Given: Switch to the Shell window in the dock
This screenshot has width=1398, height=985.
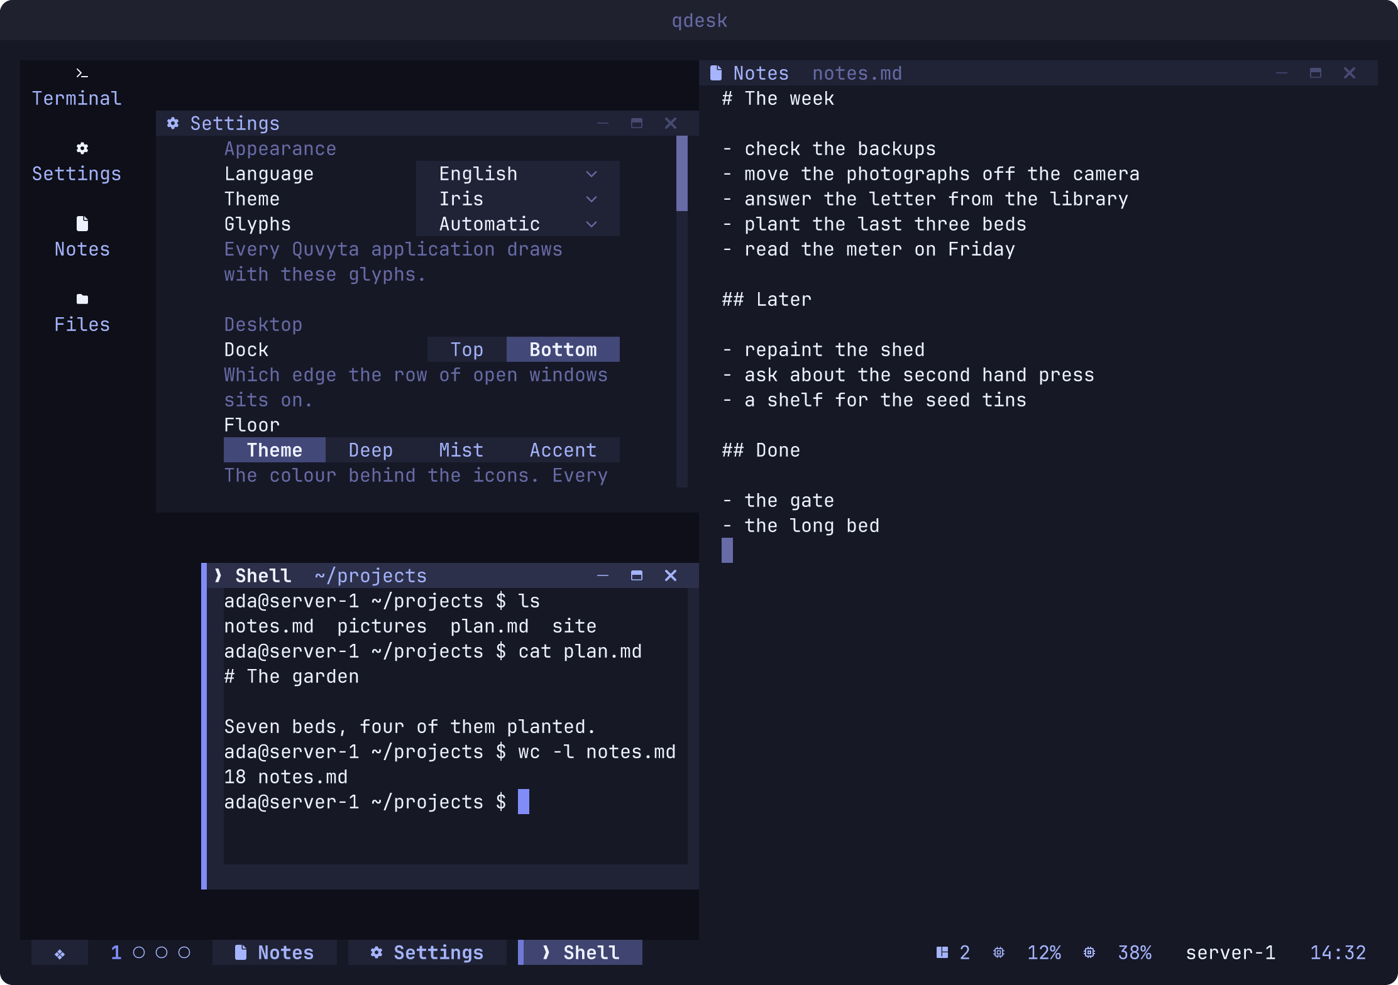Looking at the screenshot, I should pyautogui.click(x=580, y=953).
